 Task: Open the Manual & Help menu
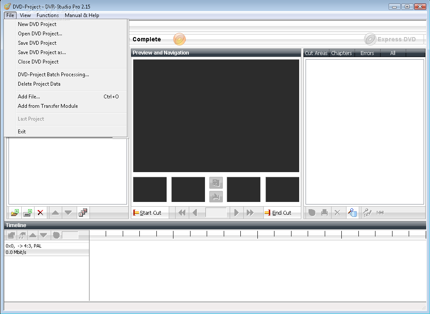82,15
